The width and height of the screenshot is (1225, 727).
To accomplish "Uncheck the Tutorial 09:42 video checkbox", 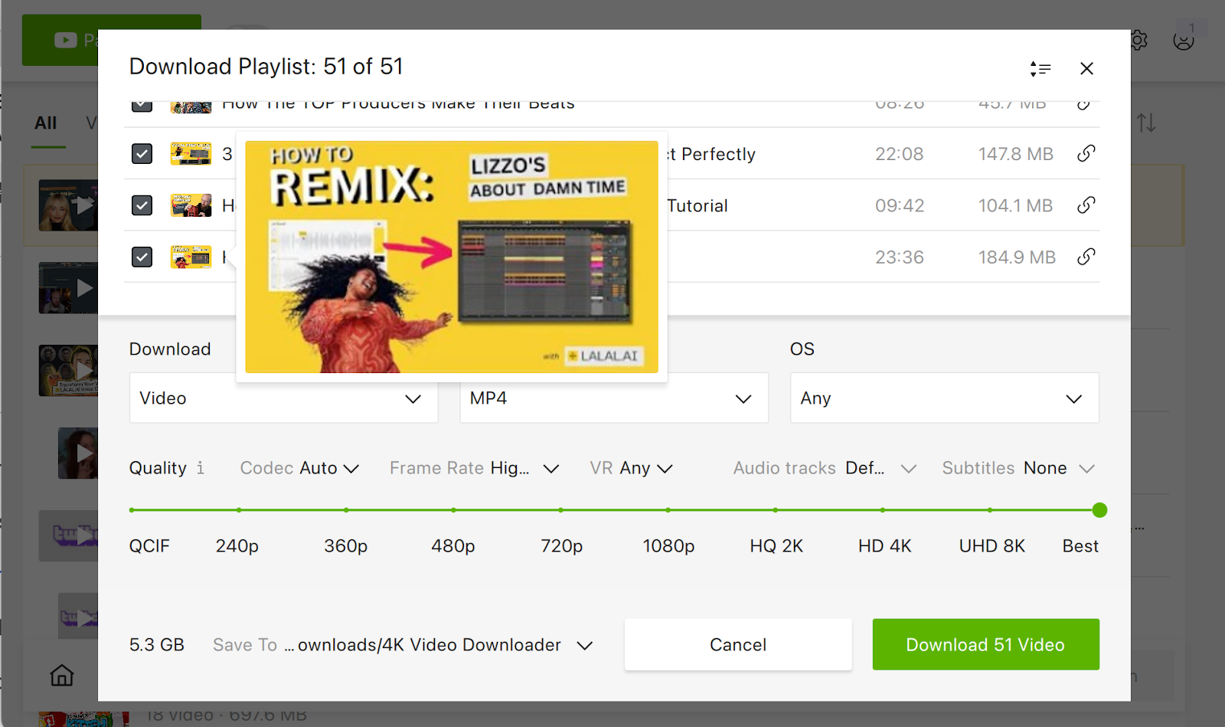I will pyautogui.click(x=142, y=205).
